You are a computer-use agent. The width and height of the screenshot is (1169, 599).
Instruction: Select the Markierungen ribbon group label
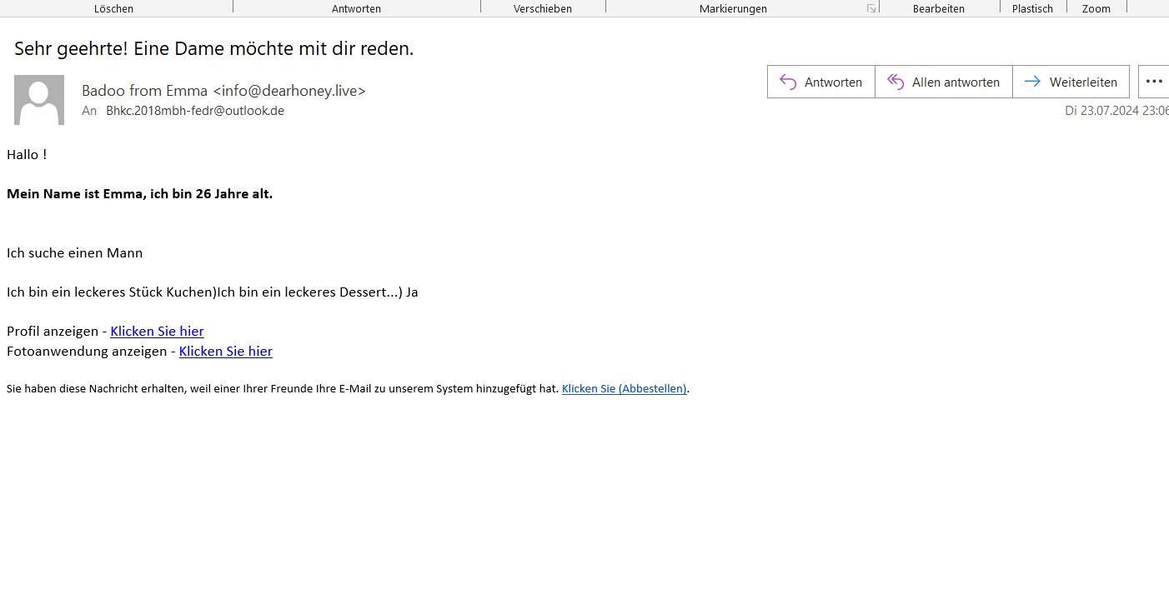[x=733, y=8]
